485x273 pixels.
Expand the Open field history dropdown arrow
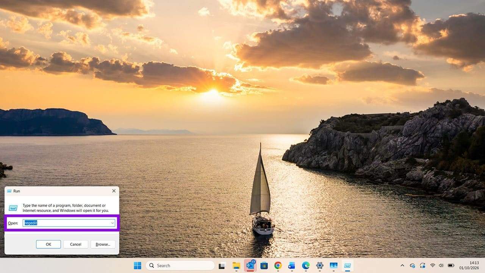coord(113,223)
